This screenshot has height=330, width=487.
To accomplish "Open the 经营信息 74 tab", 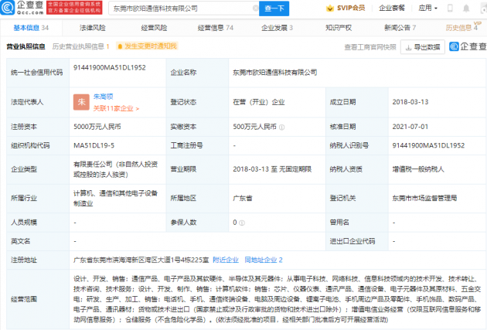I will pyautogui.click(x=216, y=28).
